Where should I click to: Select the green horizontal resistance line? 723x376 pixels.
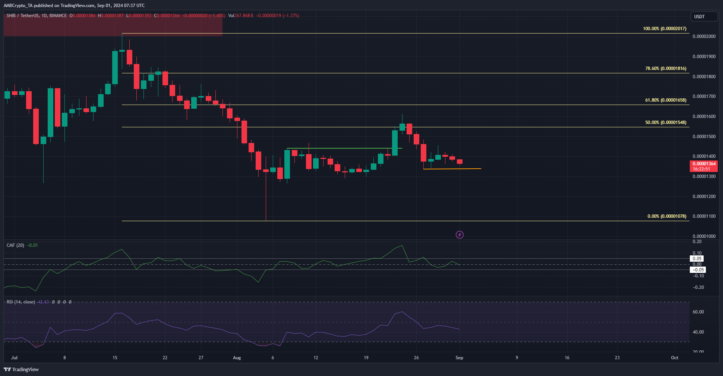coord(344,148)
